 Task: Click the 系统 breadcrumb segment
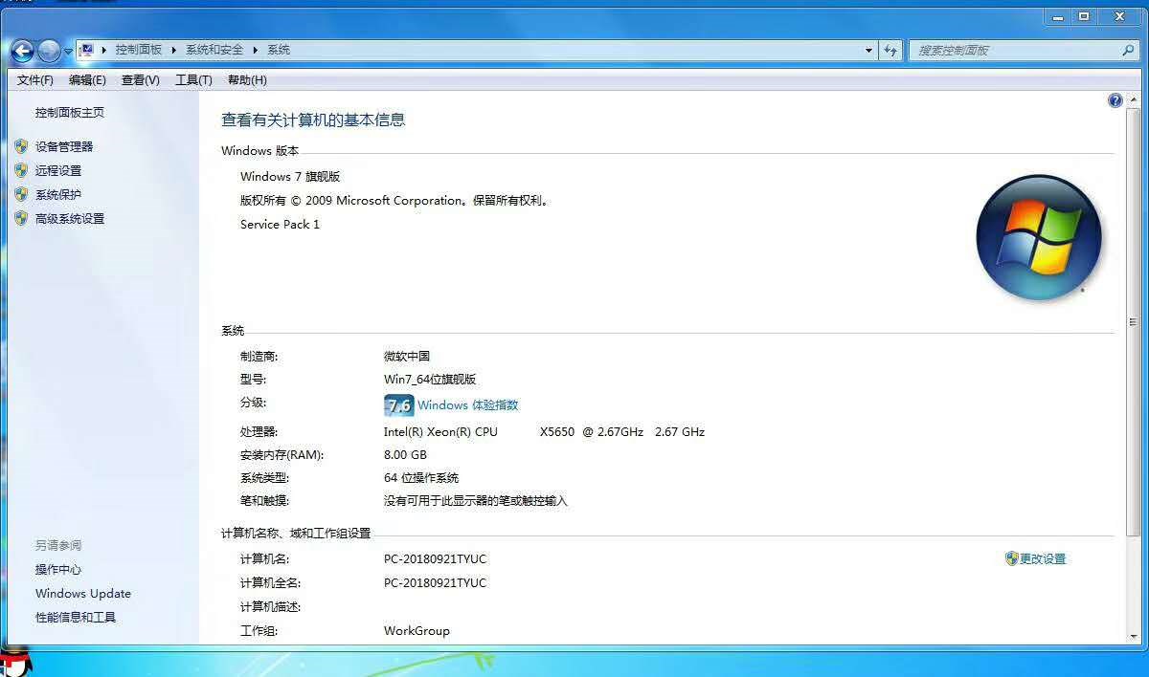(x=279, y=50)
